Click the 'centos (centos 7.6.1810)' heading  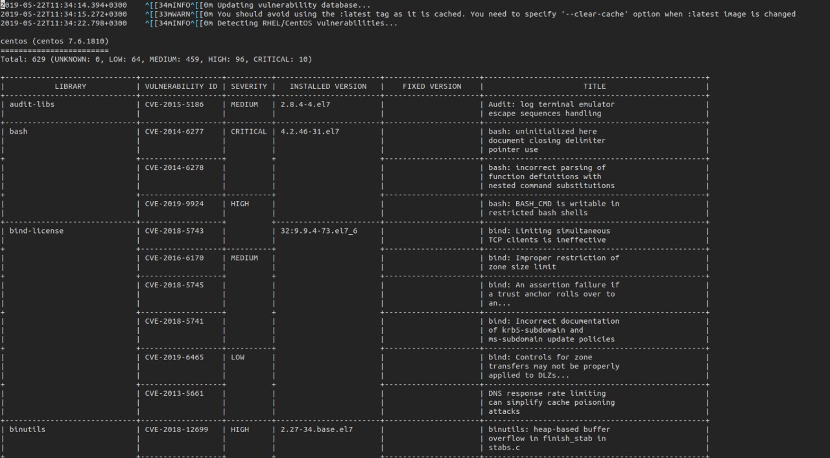point(54,42)
